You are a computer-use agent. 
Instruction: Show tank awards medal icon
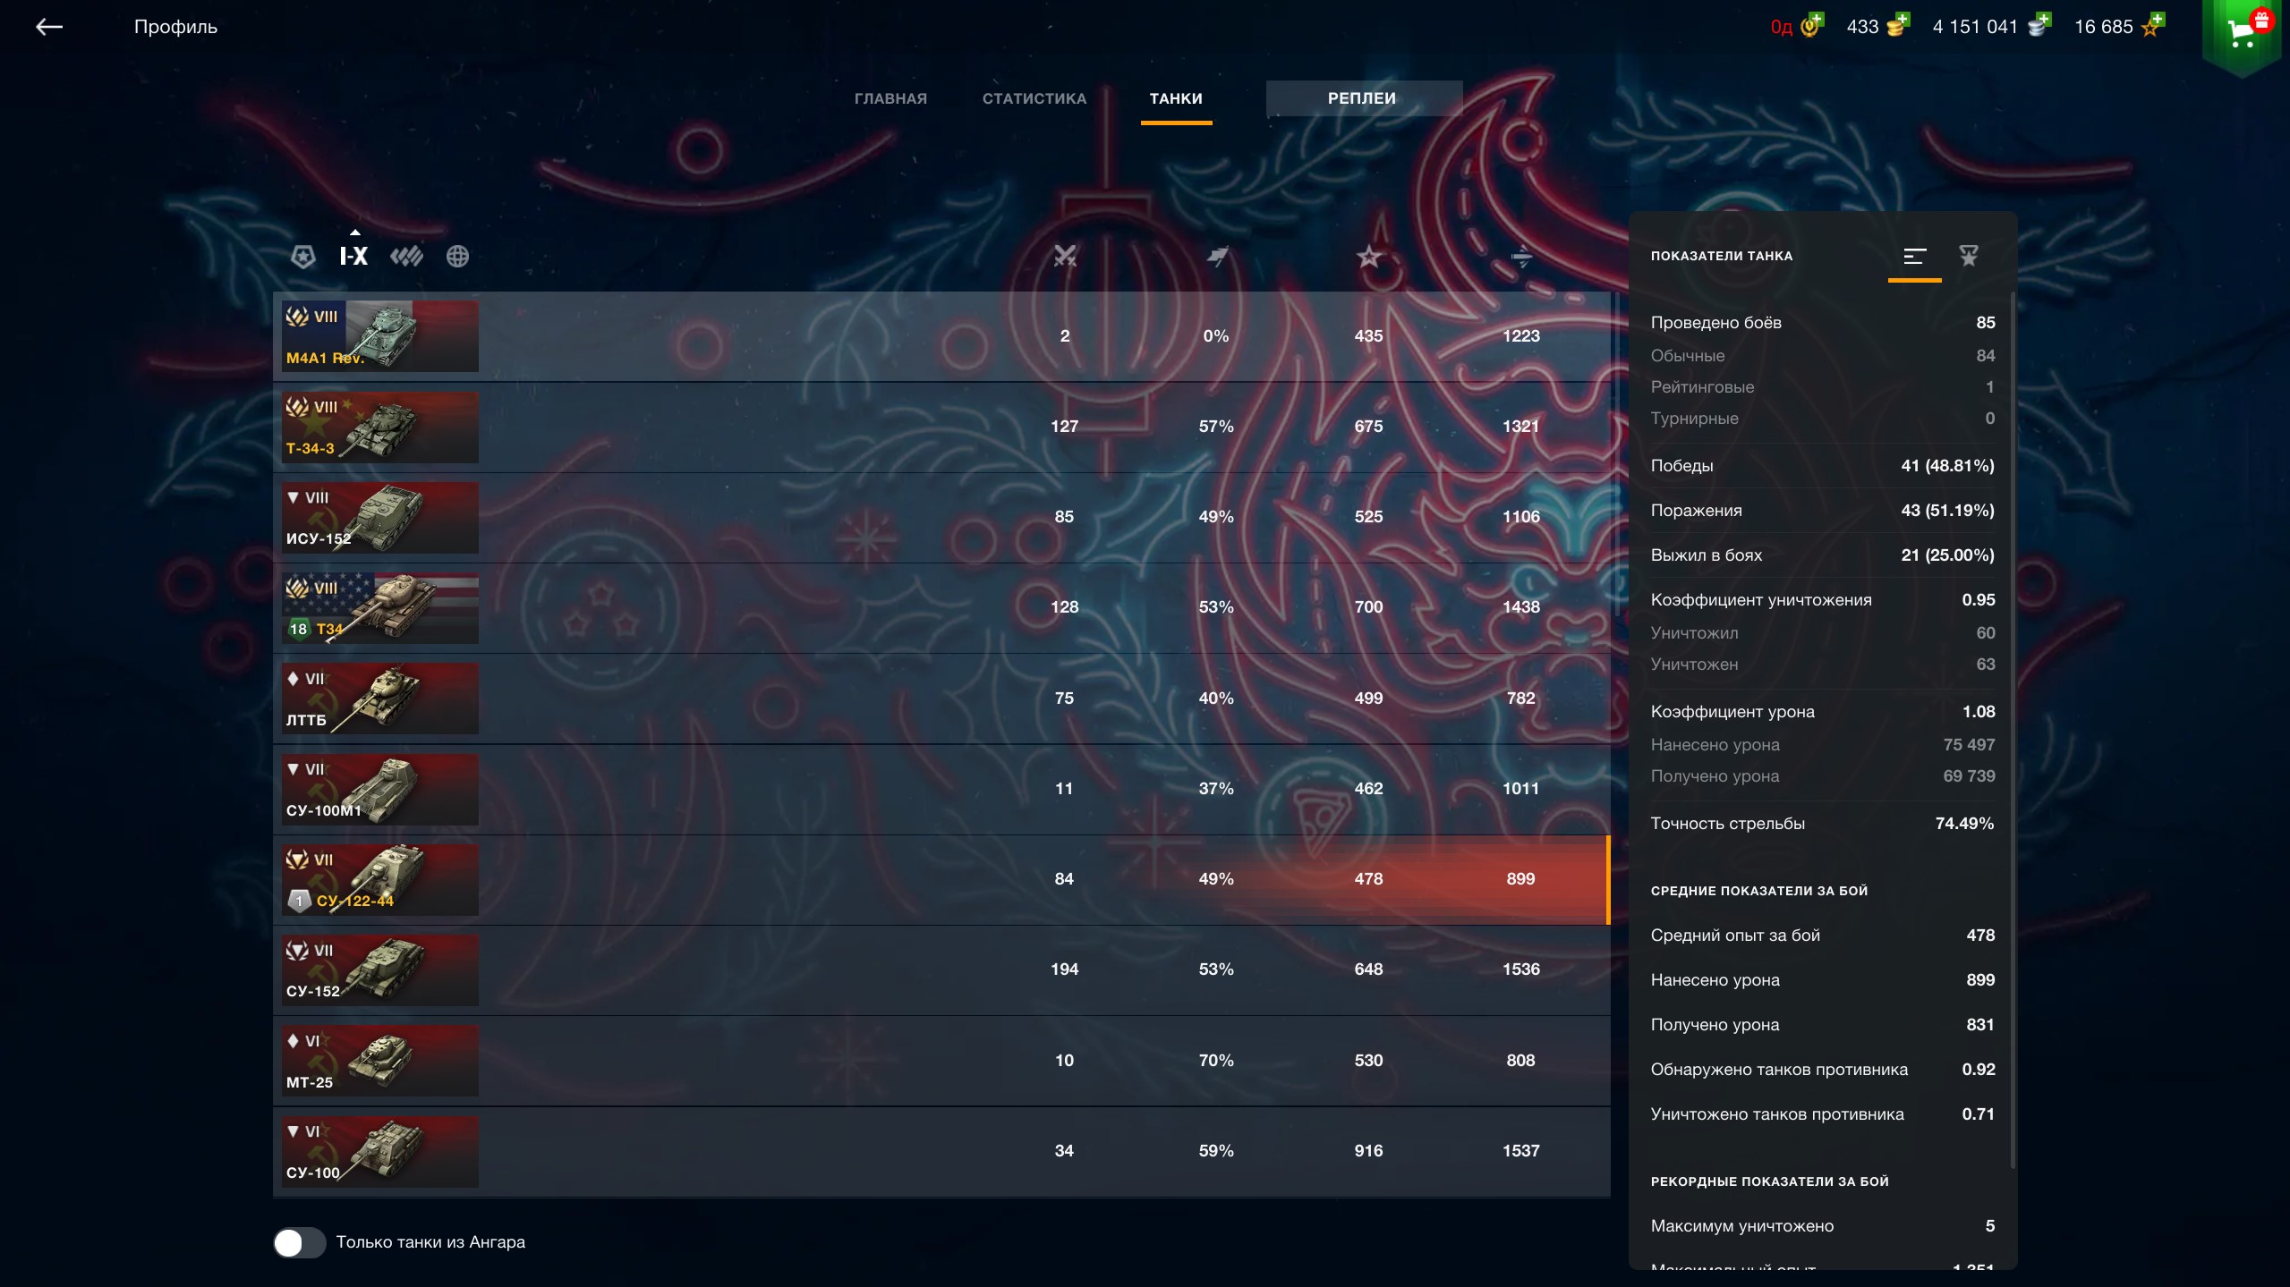click(1969, 256)
